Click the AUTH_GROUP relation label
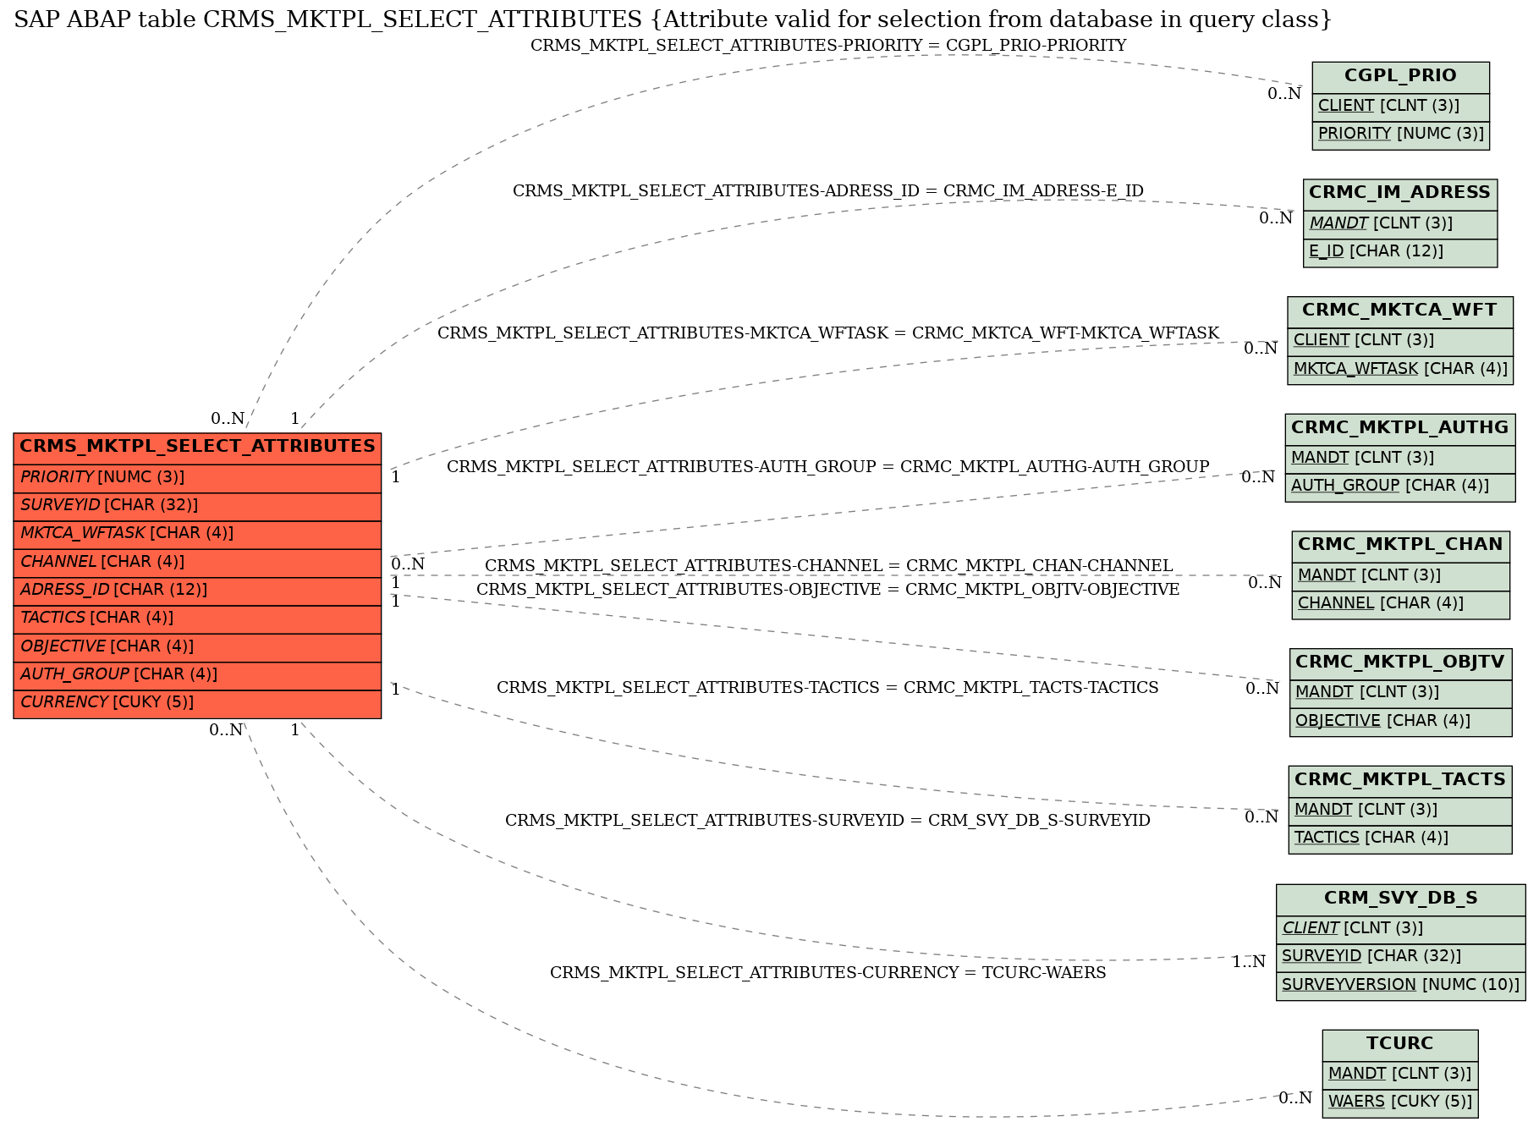This screenshot has width=1539, height=1127. coord(828,467)
